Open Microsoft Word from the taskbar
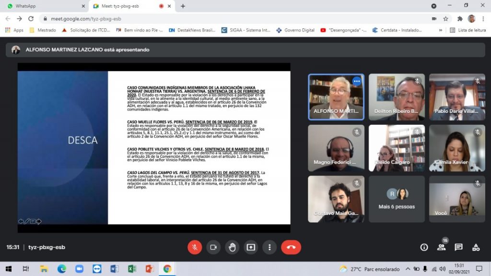The image size is (491, 276). pos(114,269)
